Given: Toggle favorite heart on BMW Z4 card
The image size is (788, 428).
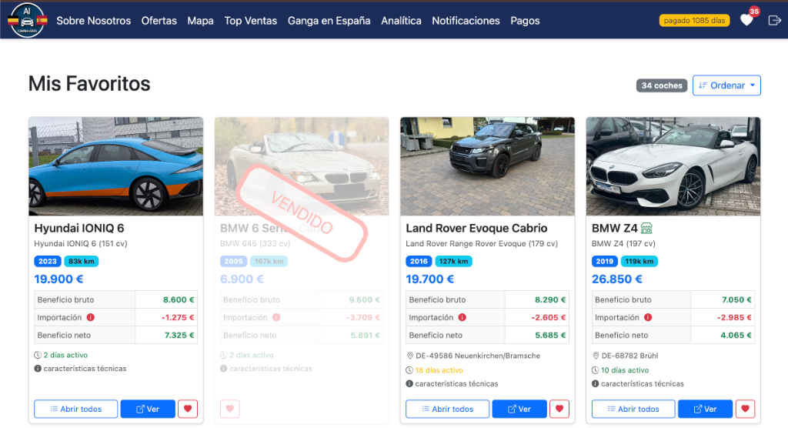Looking at the screenshot, I should point(746,409).
